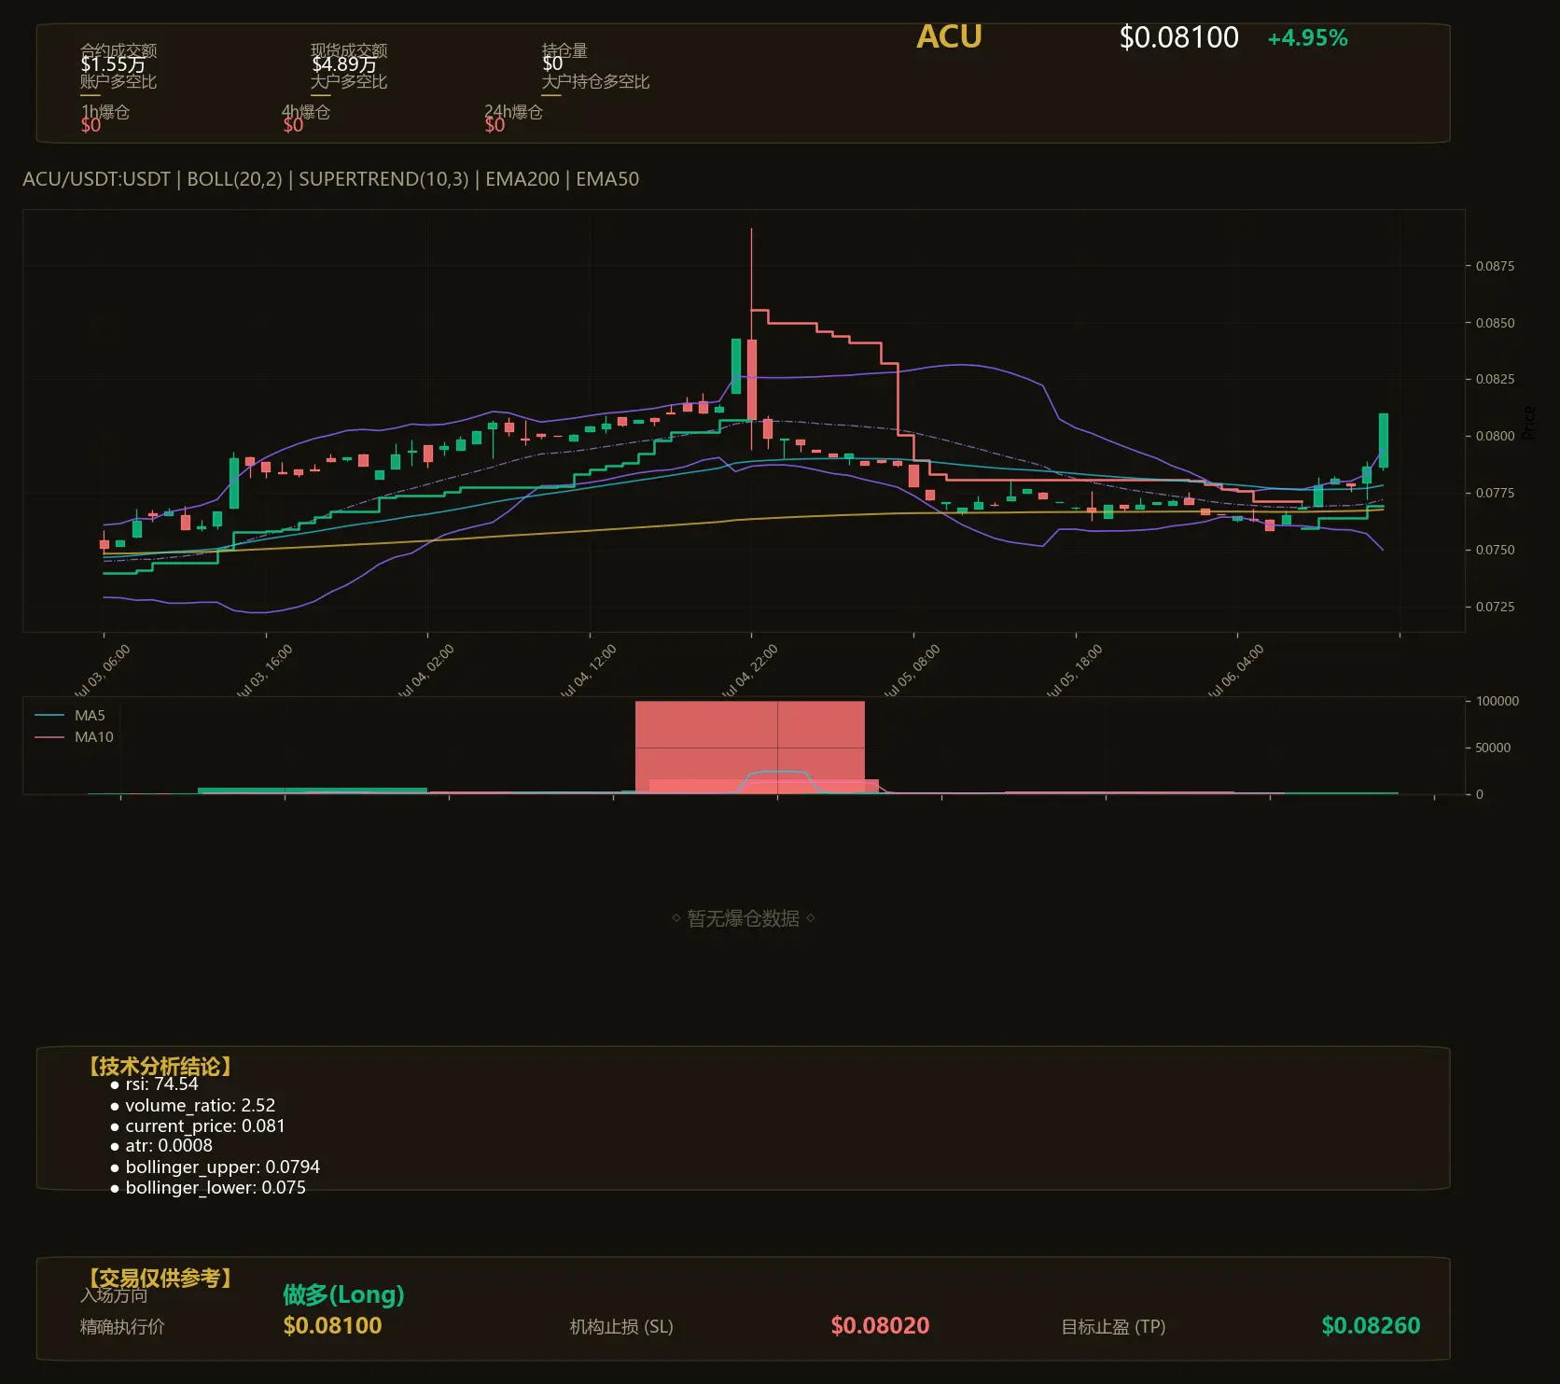Click the 1h爆仓 label
This screenshot has height=1384, width=1560.
[105, 112]
